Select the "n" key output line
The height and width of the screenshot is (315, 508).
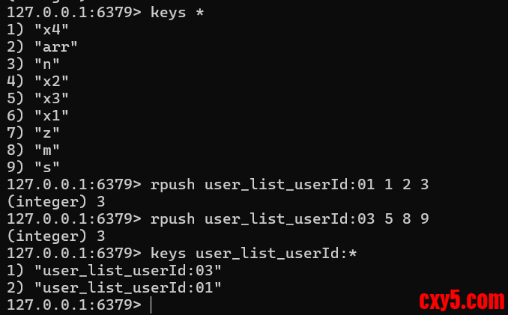[46, 65]
